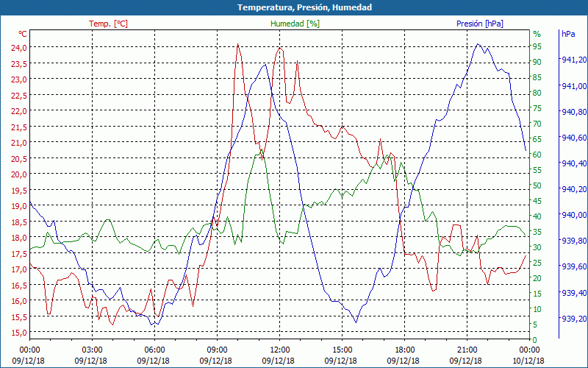Click the 21:00 time axis label
This screenshot has height=368, width=588.
pos(467,351)
